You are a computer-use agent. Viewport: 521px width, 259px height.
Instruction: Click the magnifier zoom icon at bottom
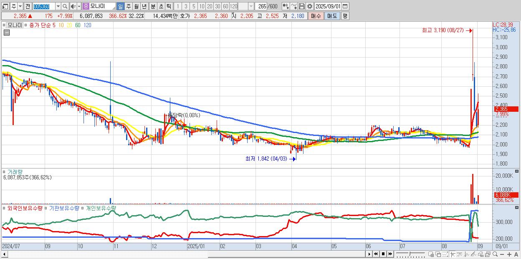pyautogui.click(x=495, y=254)
